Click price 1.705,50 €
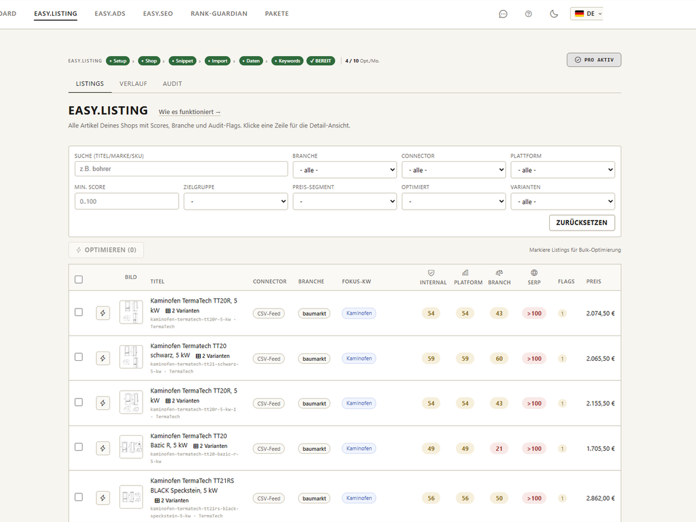Image resolution: width=696 pixels, height=522 pixels. [600, 448]
